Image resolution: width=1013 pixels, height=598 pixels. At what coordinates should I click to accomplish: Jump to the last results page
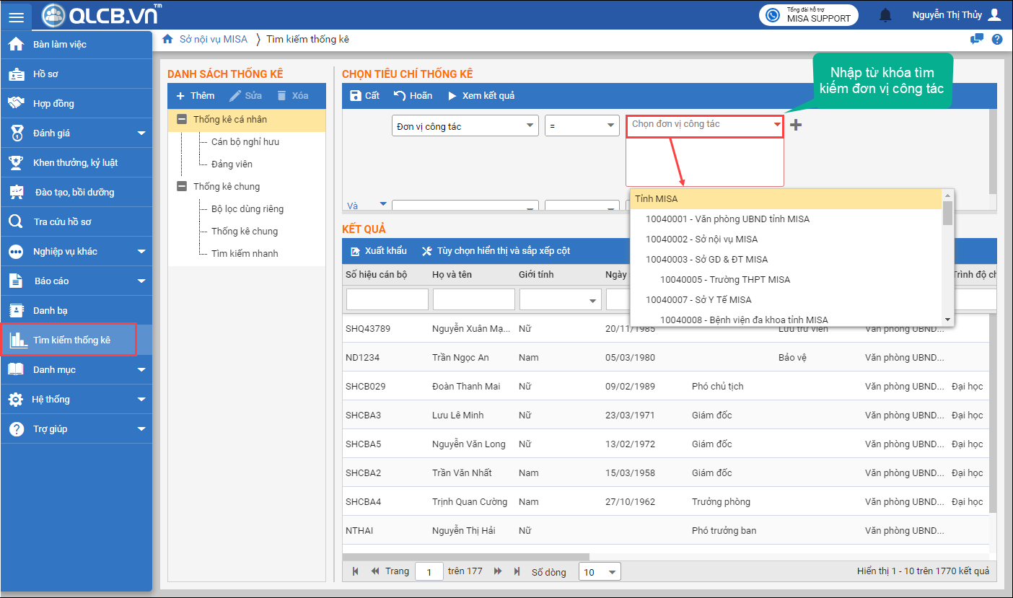pyautogui.click(x=517, y=571)
